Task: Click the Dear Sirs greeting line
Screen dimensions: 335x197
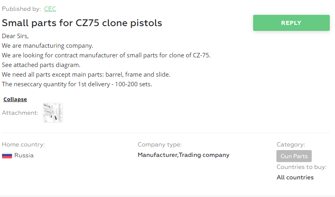Action: 15,36
